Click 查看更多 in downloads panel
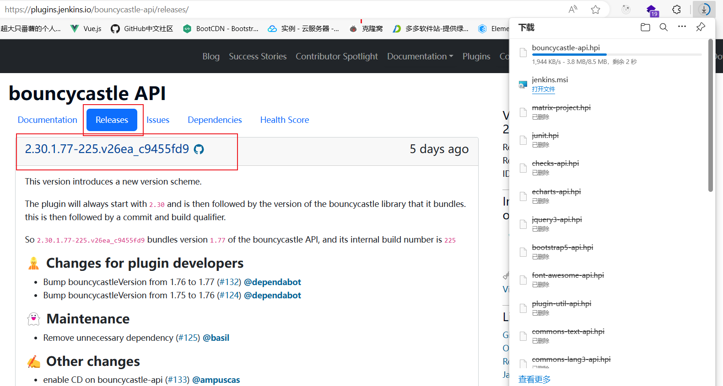Viewport: 723px width, 386px height. [534, 379]
